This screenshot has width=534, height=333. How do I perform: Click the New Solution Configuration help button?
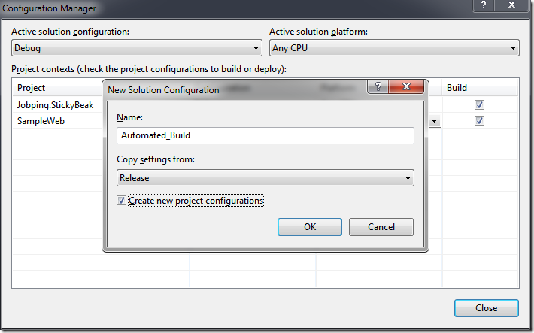point(376,87)
